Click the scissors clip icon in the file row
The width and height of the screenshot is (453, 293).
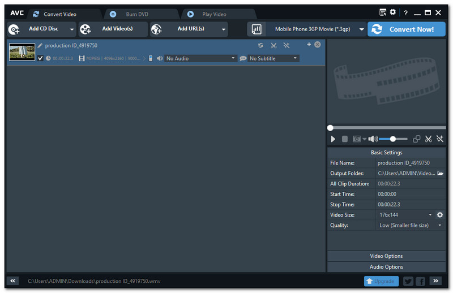pyautogui.click(x=273, y=45)
